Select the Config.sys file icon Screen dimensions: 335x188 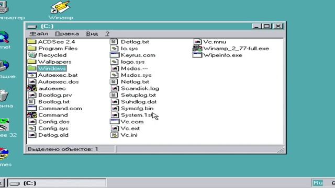(x=32, y=128)
